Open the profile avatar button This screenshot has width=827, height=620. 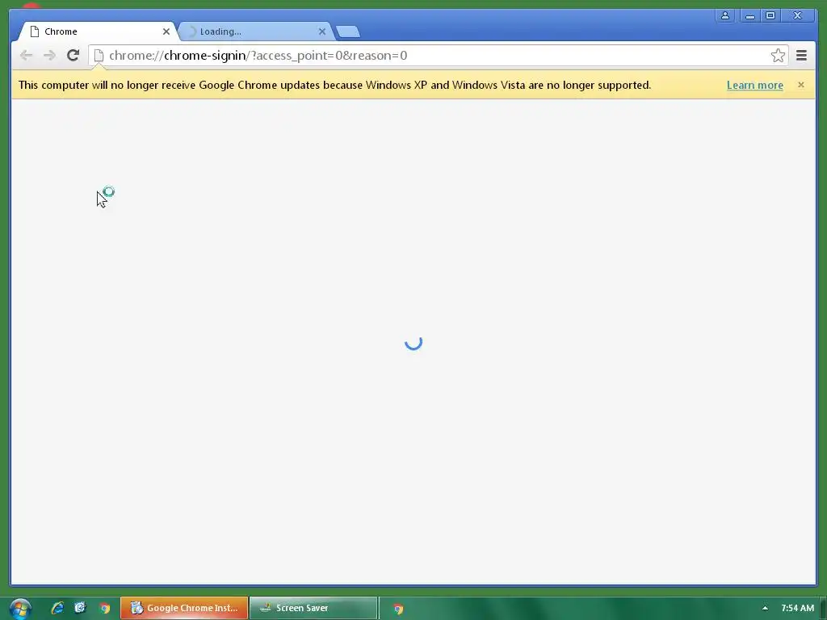pyautogui.click(x=725, y=16)
